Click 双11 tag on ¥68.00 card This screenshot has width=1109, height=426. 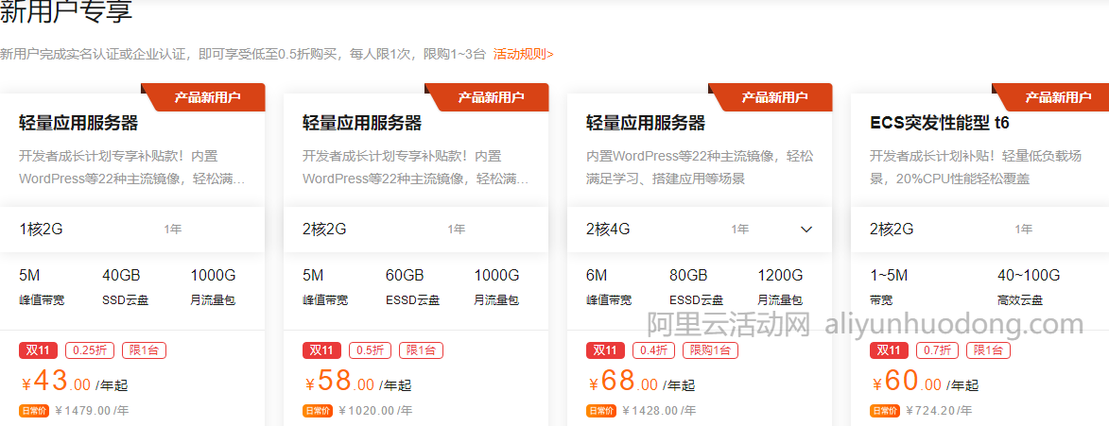[x=606, y=349]
